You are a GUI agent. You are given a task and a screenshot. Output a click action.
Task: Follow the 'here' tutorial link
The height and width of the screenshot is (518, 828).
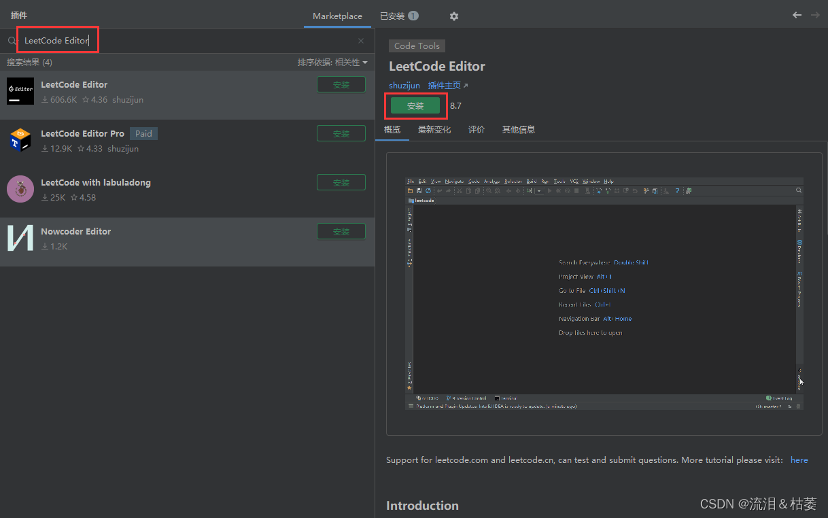tap(799, 460)
